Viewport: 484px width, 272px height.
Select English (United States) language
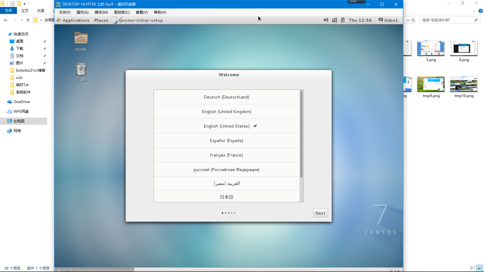227,126
